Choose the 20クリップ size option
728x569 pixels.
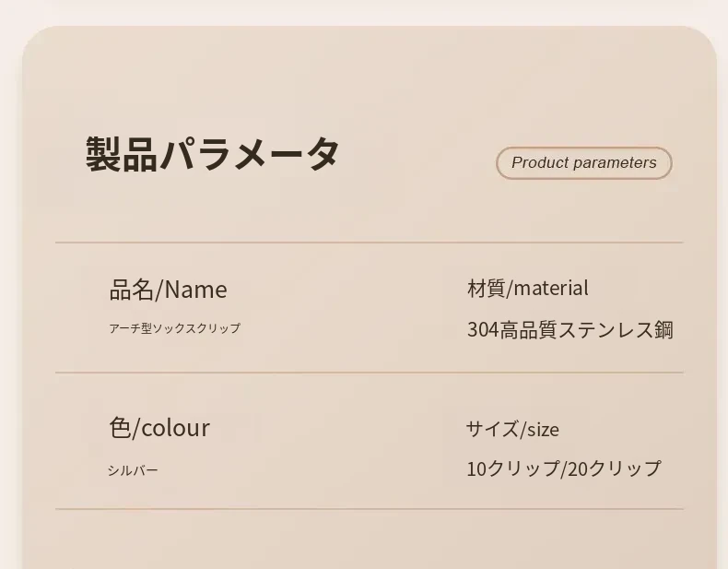[614, 468]
